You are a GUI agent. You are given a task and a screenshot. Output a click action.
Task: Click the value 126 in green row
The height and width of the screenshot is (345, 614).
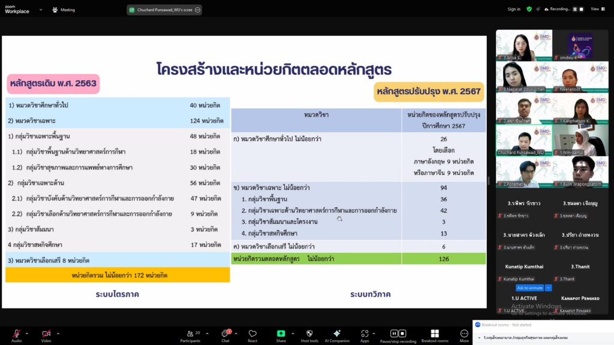(444, 259)
